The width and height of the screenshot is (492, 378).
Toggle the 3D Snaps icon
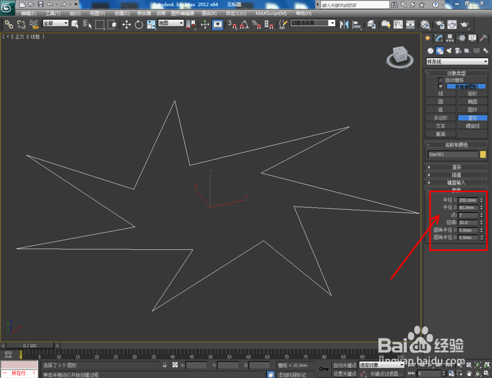[232, 24]
